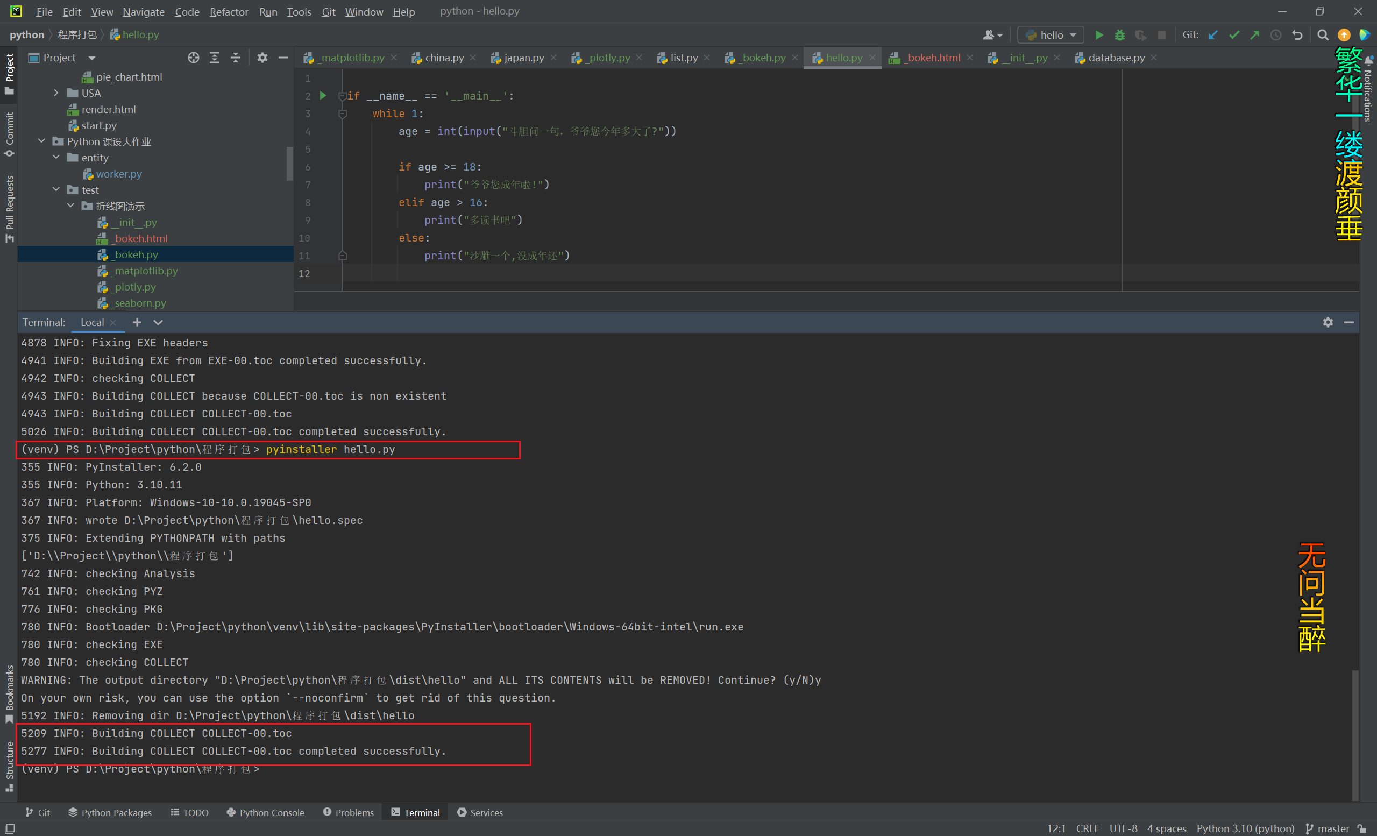Viewport: 1377px width, 836px height.
Task: Switch to the database.py editor tab
Action: click(1116, 58)
